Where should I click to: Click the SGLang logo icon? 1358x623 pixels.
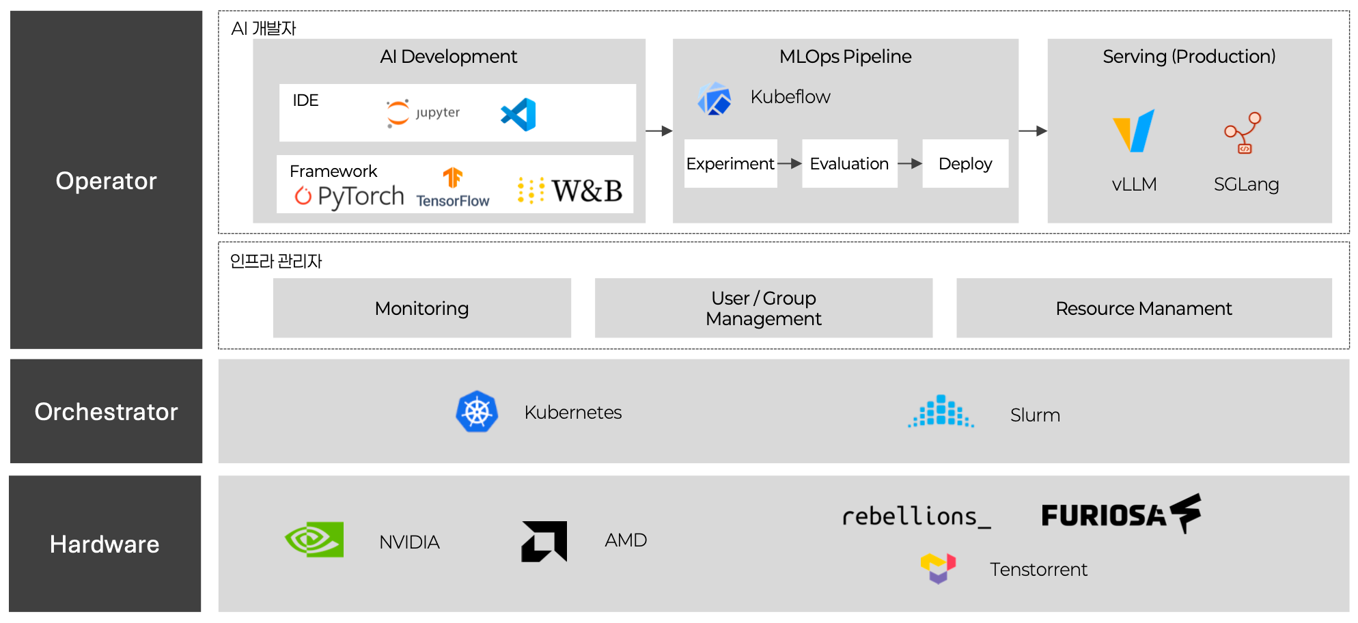point(1243,133)
